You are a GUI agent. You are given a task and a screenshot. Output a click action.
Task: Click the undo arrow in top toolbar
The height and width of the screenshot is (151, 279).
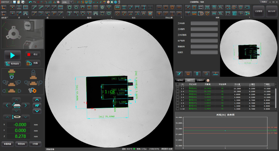30,2
